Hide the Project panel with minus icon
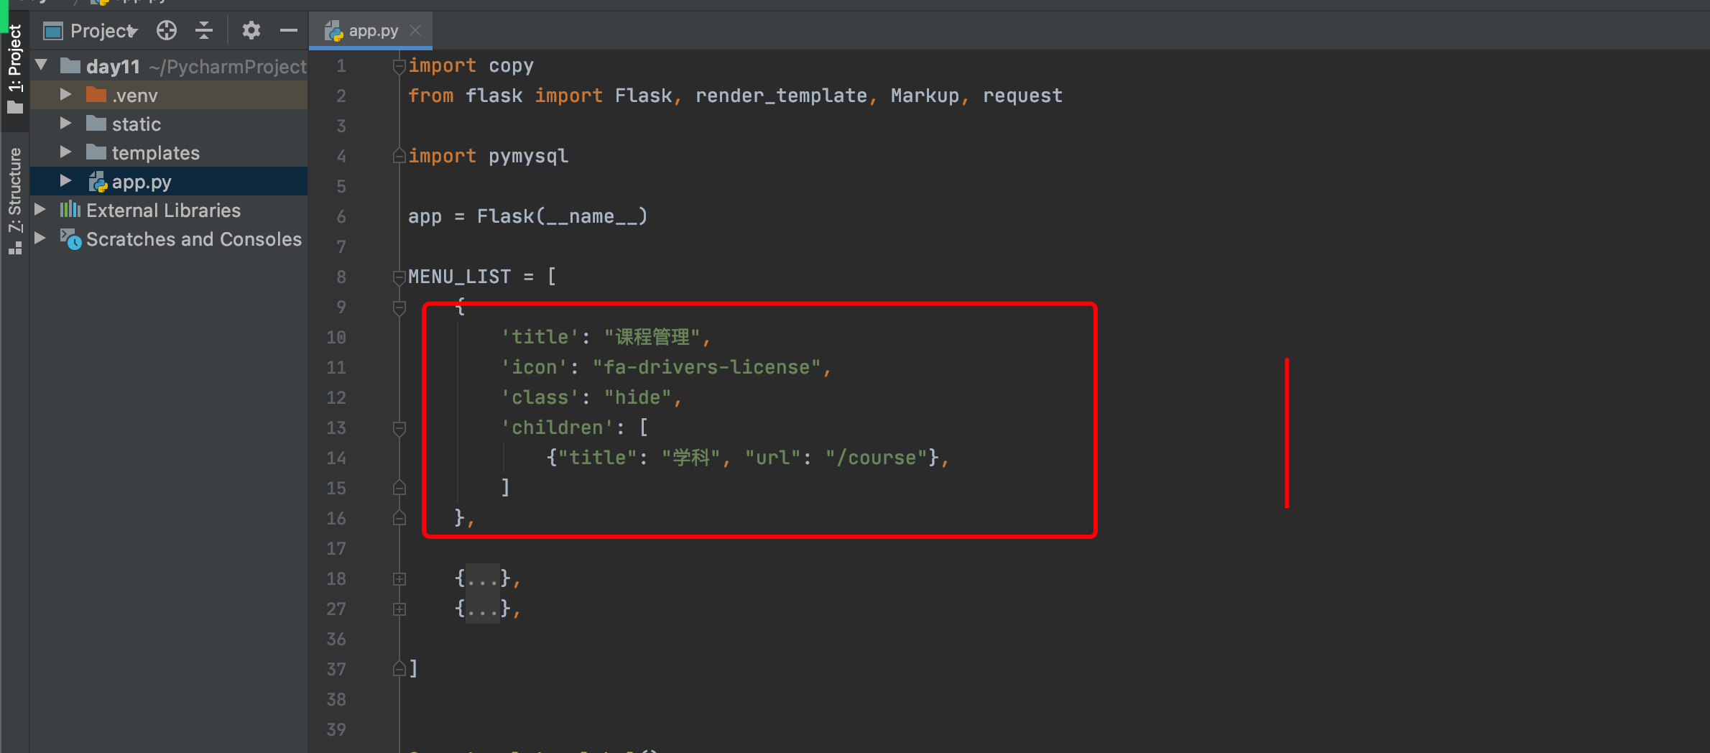Viewport: 1710px width, 753px height. click(x=289, y=30)
